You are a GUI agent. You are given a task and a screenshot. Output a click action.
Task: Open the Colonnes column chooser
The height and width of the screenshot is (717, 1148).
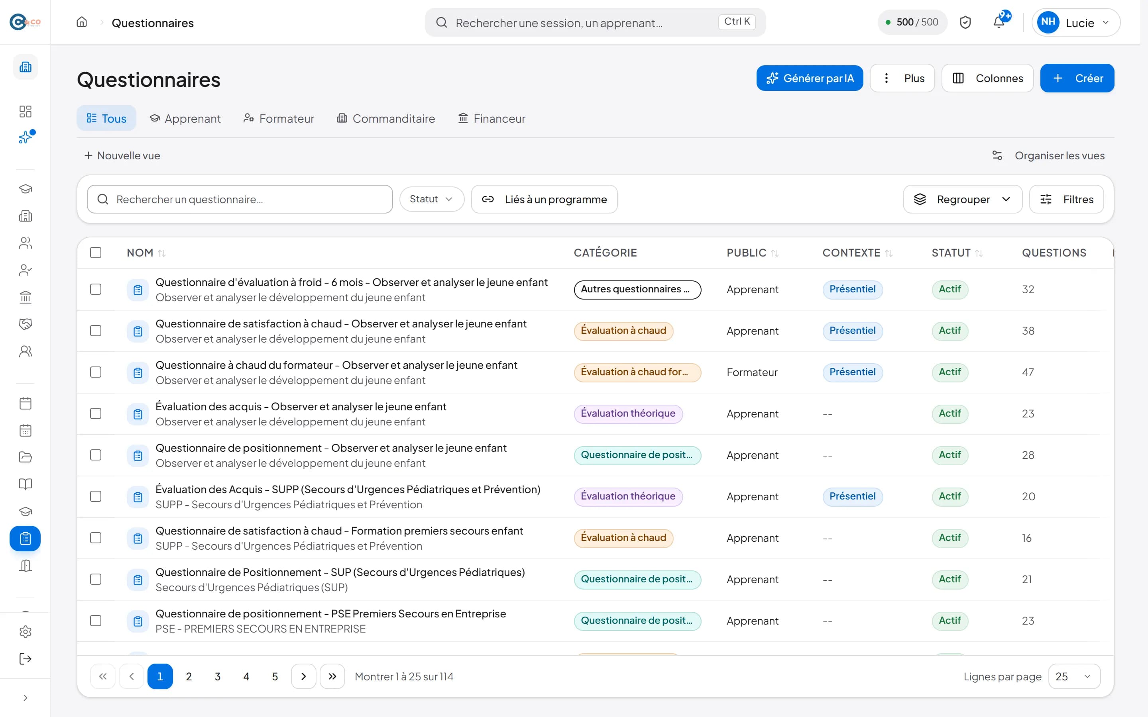point(987,78)
